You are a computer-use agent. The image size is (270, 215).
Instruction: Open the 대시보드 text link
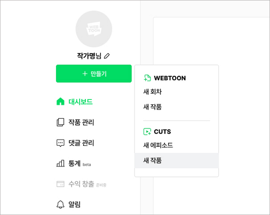click(x=80, y=102)
